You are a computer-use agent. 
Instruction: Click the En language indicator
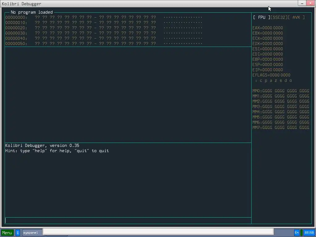pyautogui.click(x=297, y=233)
